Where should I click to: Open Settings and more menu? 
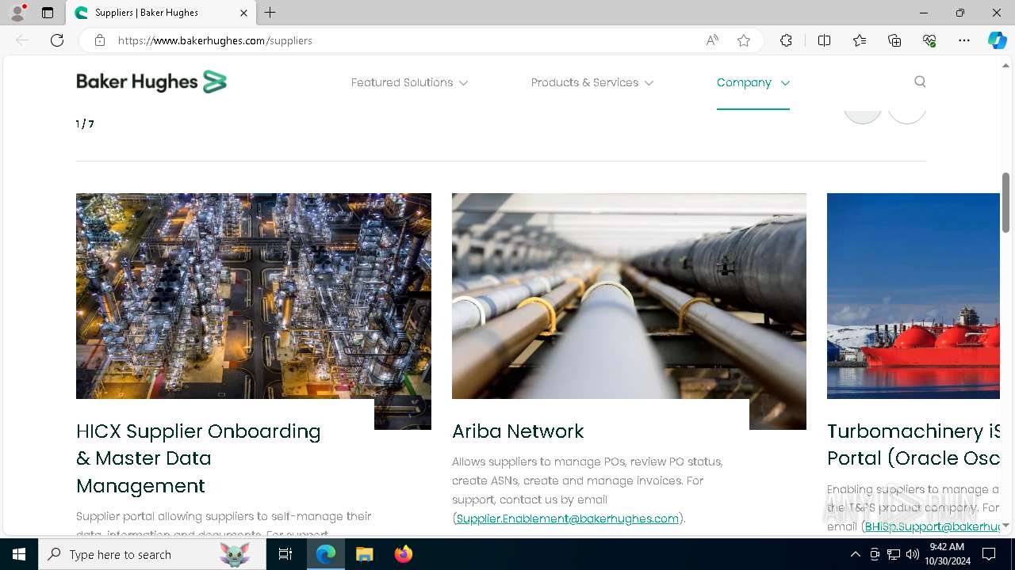point(964,40)
